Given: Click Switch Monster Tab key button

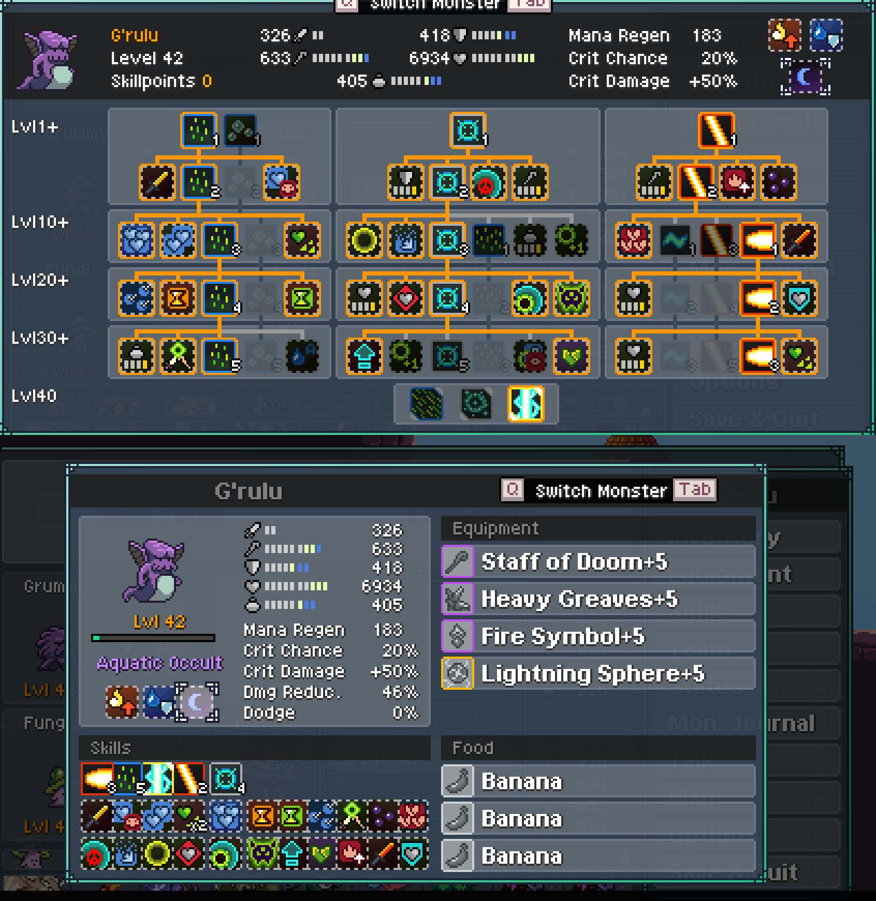Looking at the screenshot, I should 695,489.
